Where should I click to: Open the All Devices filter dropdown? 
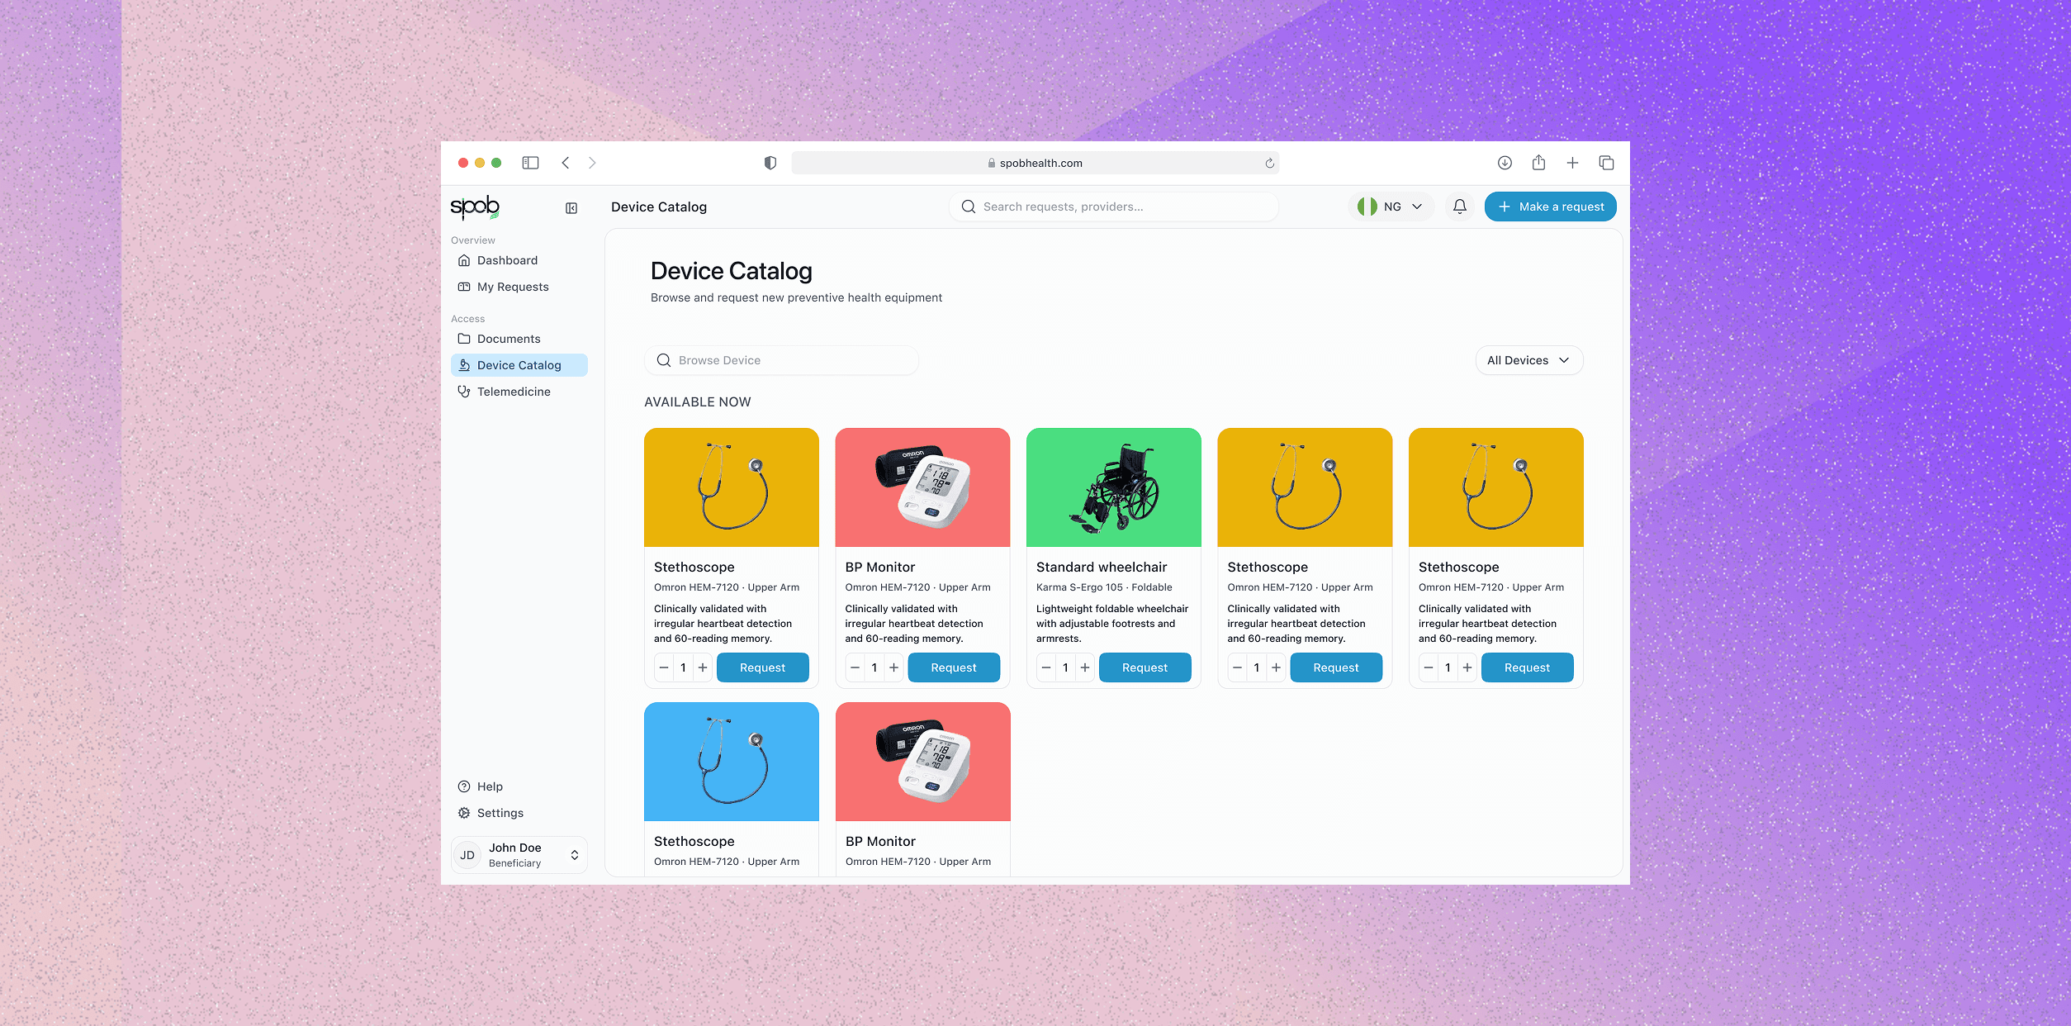pyautogui.click(x=1528, y=360)
